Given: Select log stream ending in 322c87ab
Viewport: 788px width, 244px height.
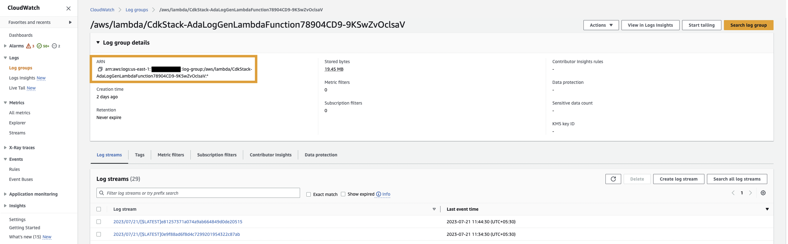Looking at the screenshot, I should click(x=99, y=234).
